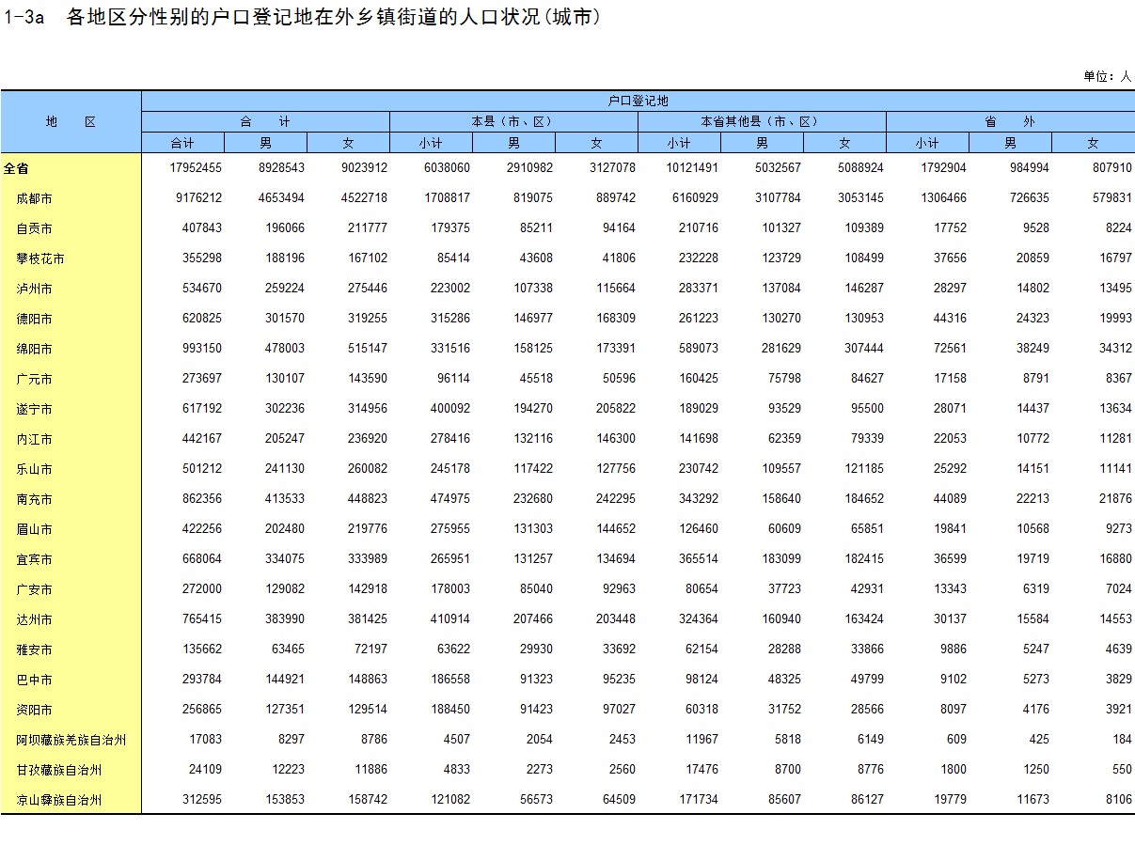Select the 巴中市 row label
This screenshot has height=845, width=1135.
[34, 681]
